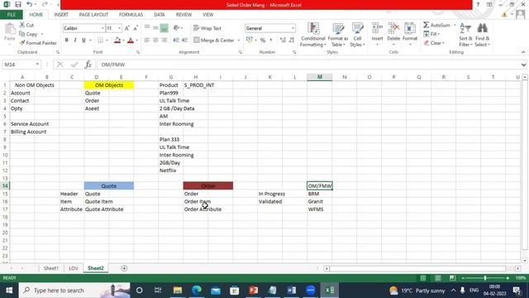Click the AutoSum icon

click(427, 25)
